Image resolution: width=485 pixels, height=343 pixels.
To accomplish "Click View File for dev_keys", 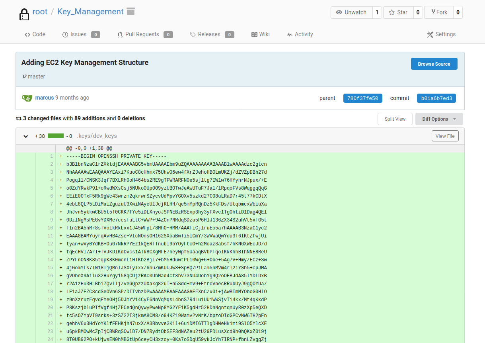I will click(445, 136).
